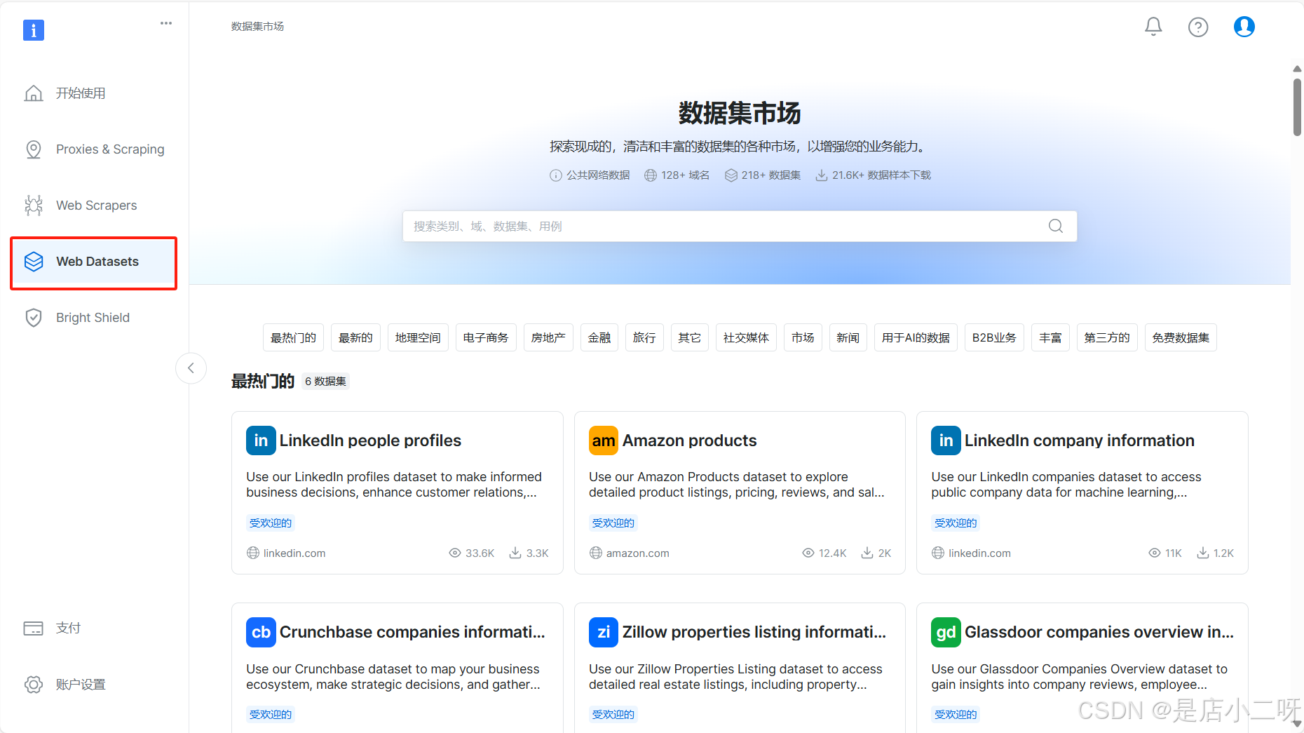Click inside the dataset search field

pos(701,226)
